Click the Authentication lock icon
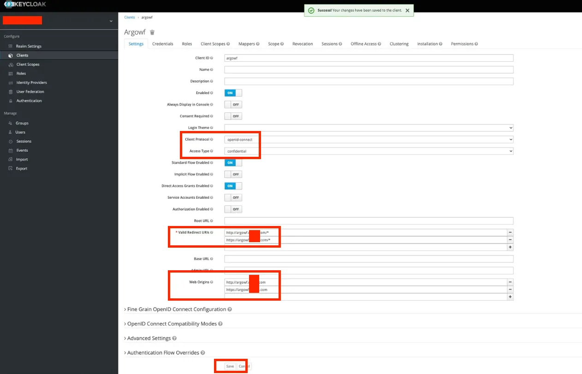 pos(10,101)
